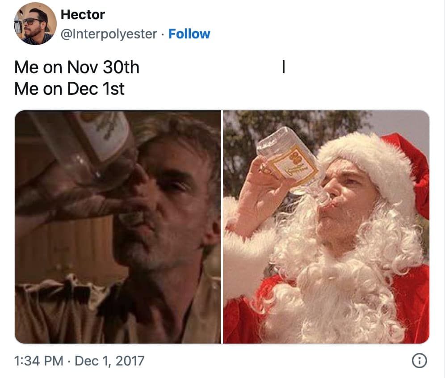This screenshot has height=378, width=445.
Task: Select the profile picture thumbnail
Action: click(x=34, y=21)
